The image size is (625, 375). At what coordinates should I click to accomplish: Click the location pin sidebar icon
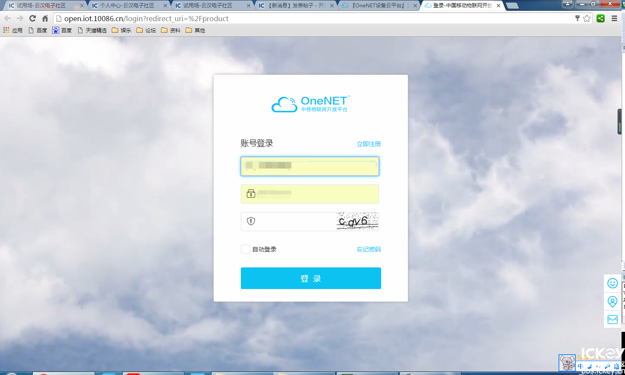[612, 301]
